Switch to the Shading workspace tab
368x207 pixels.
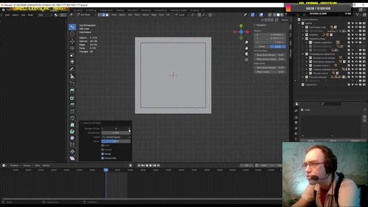120,10
